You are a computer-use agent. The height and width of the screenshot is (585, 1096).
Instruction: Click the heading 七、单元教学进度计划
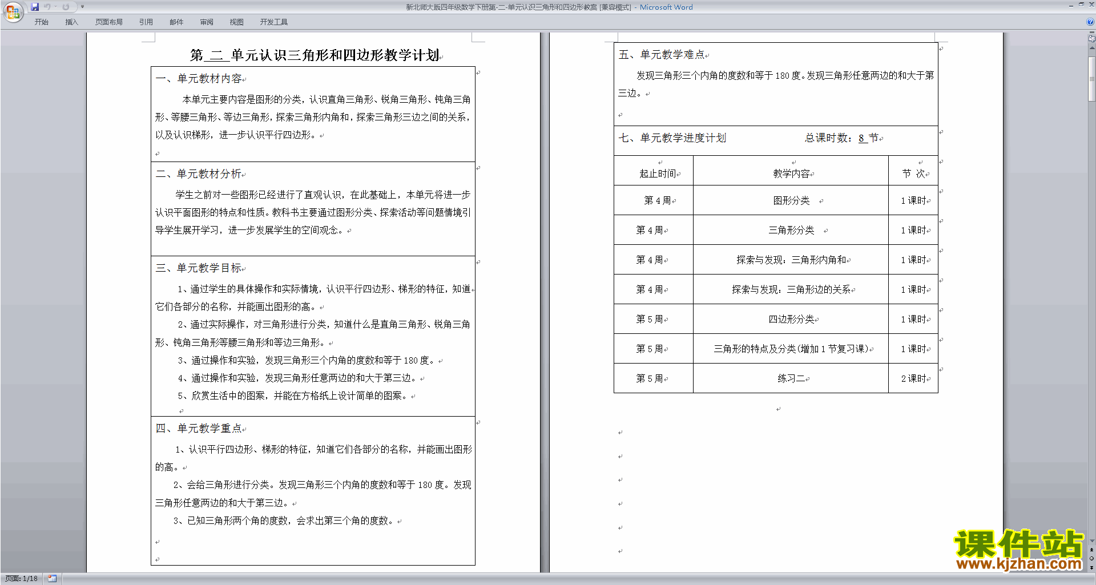coord(672,138)
